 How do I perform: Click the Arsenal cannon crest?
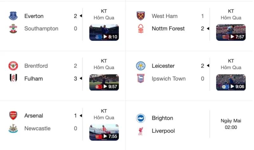click(x=13, y=116)
